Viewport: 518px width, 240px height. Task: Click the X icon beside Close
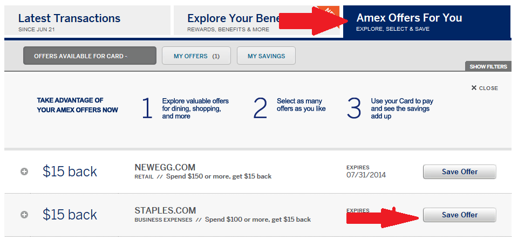click(x=474, y=88)
